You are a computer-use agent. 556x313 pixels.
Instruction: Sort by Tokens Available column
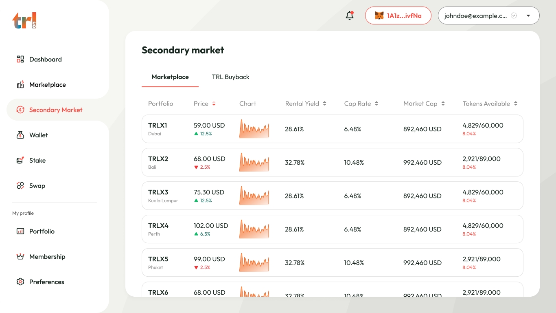pyautogui.click(x=516, y=104)
